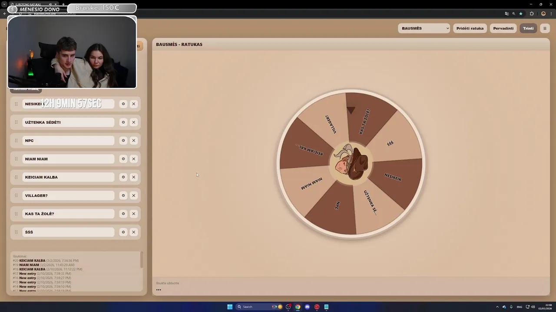Click the Trinti button
Viewport: 556px width, 312px height.
(x=528, y=28)
